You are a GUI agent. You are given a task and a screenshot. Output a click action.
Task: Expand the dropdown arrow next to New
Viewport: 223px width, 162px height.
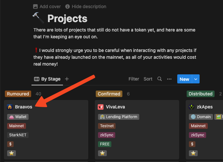pos(196,79)
